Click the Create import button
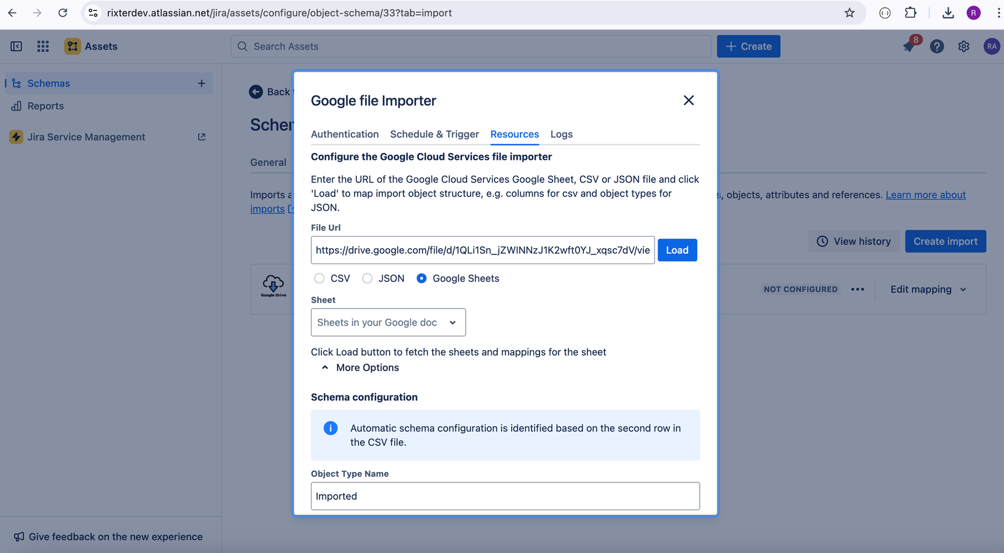Image resolution: width=1004 pixels, height=553 pixels. [945, 241]
